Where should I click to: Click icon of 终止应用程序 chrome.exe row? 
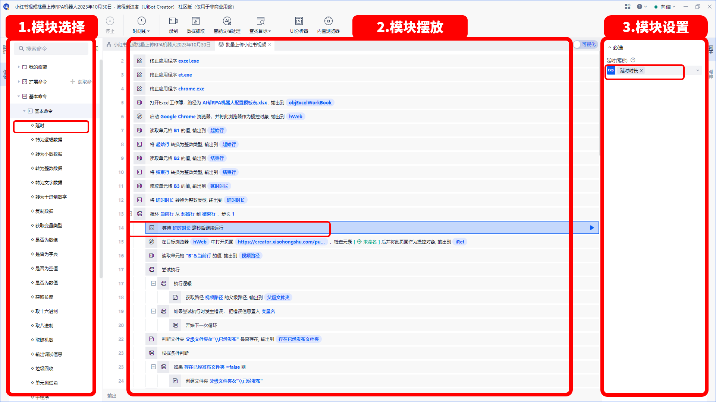pyautogui.click(x=139, y=89)
